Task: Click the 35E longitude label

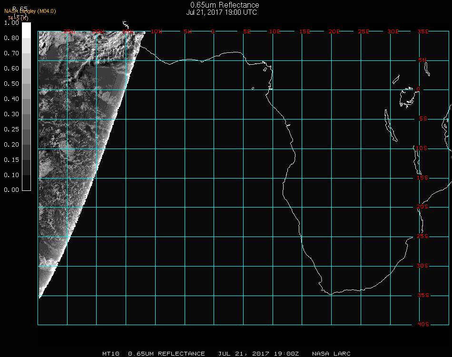Action: tap(423, 31)
